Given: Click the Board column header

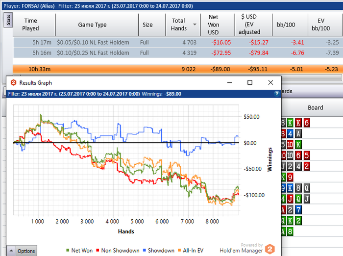Looking at the screenshot, I should (x=315, y=107).
